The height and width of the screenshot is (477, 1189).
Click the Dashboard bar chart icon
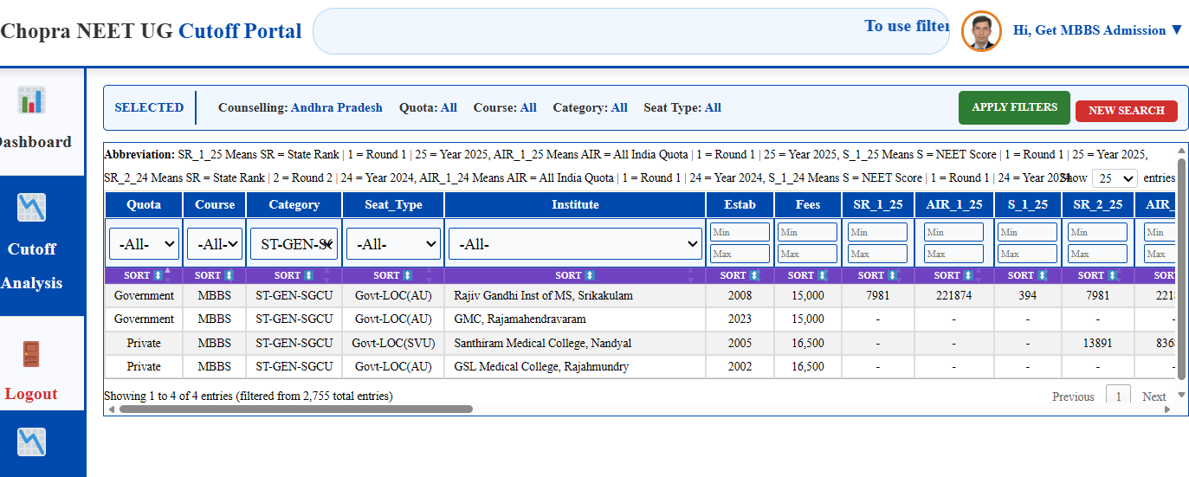32,100
